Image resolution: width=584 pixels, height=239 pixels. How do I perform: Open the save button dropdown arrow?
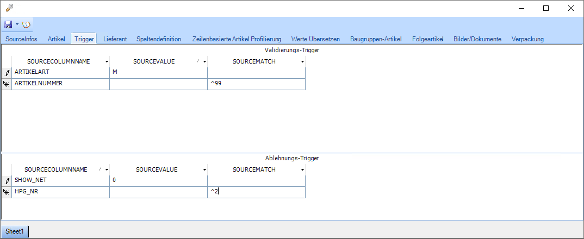pyautogui.click(x=17, y=24)
